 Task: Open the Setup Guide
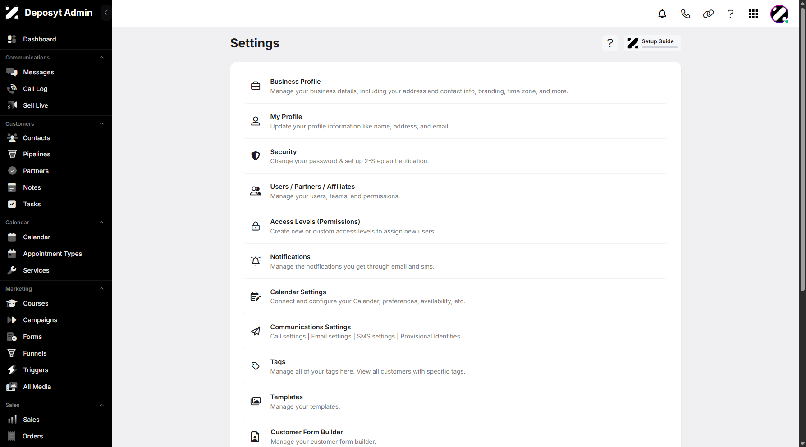point(652,43)
